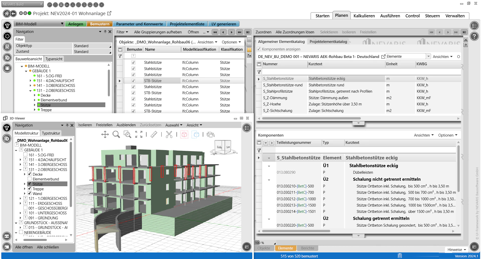Click the red section box icon in 3D viewer

[184, 135]
